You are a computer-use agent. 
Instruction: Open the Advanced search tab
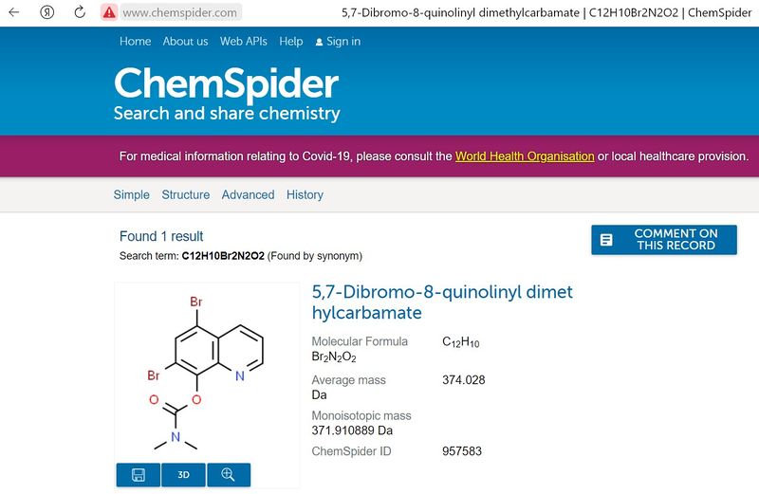(248, 194)
